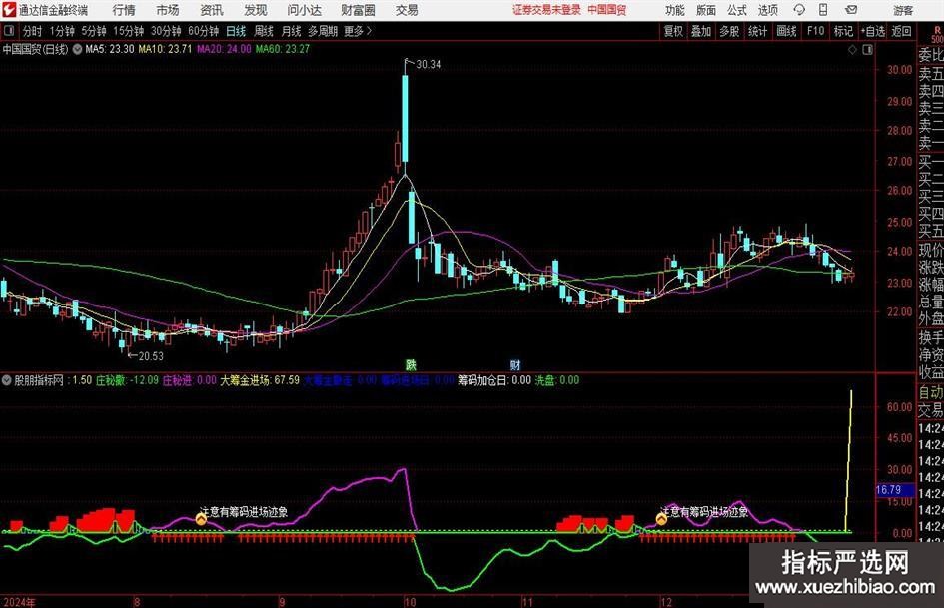Expand sub-chart indicator arrow by 股朋指标网
Viewport: 944px width, 608px height.
point(9,380)
